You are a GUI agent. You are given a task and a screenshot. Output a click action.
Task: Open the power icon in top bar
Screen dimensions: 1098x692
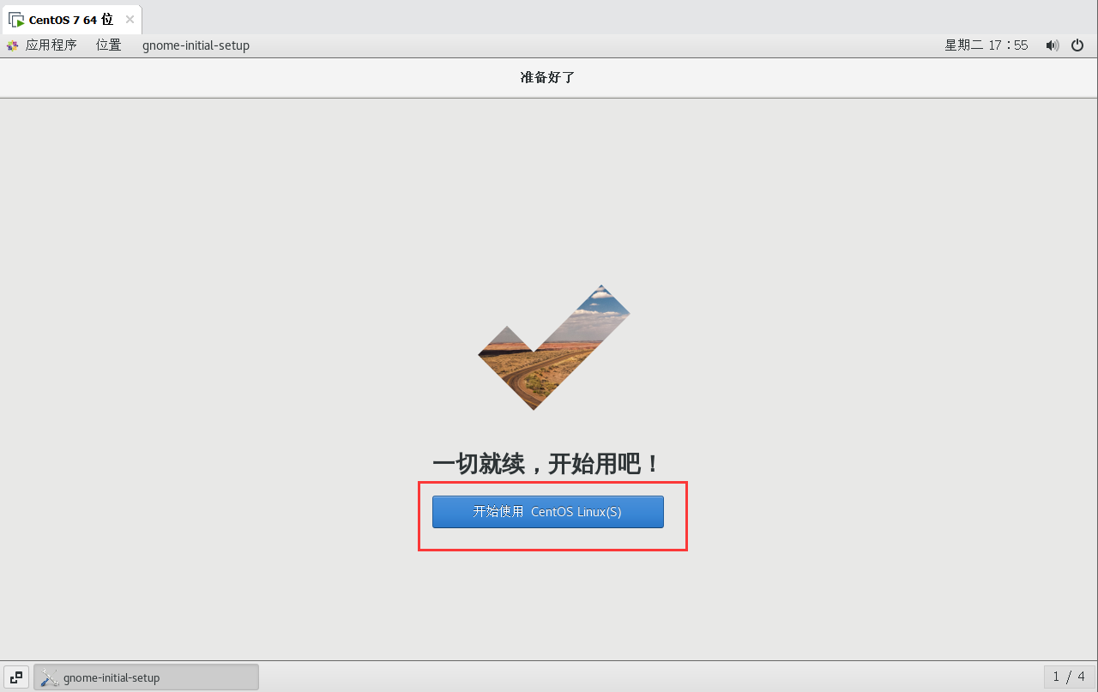(x=1077, y=45)
